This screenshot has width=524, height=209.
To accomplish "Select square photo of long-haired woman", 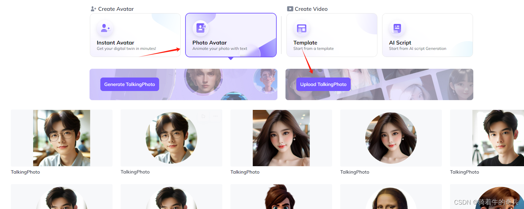I will (x=281, y=138).
